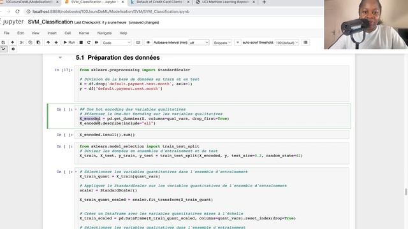The image size is (408, 229).
Task: Open the Edit menu
Action: click(20, 33)
